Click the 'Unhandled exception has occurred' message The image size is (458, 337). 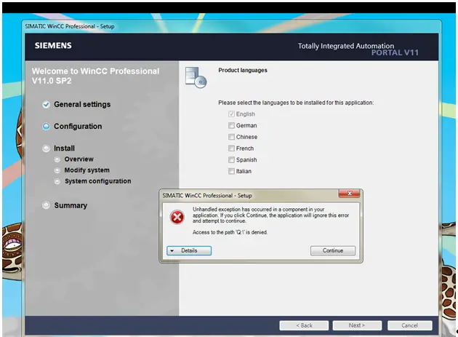(x=270, y=215)
